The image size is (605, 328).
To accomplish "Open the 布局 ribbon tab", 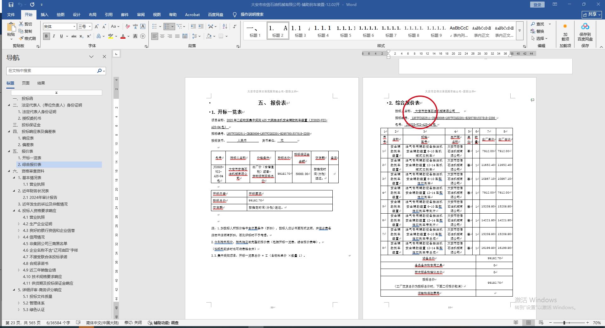I will click(92, 15).
